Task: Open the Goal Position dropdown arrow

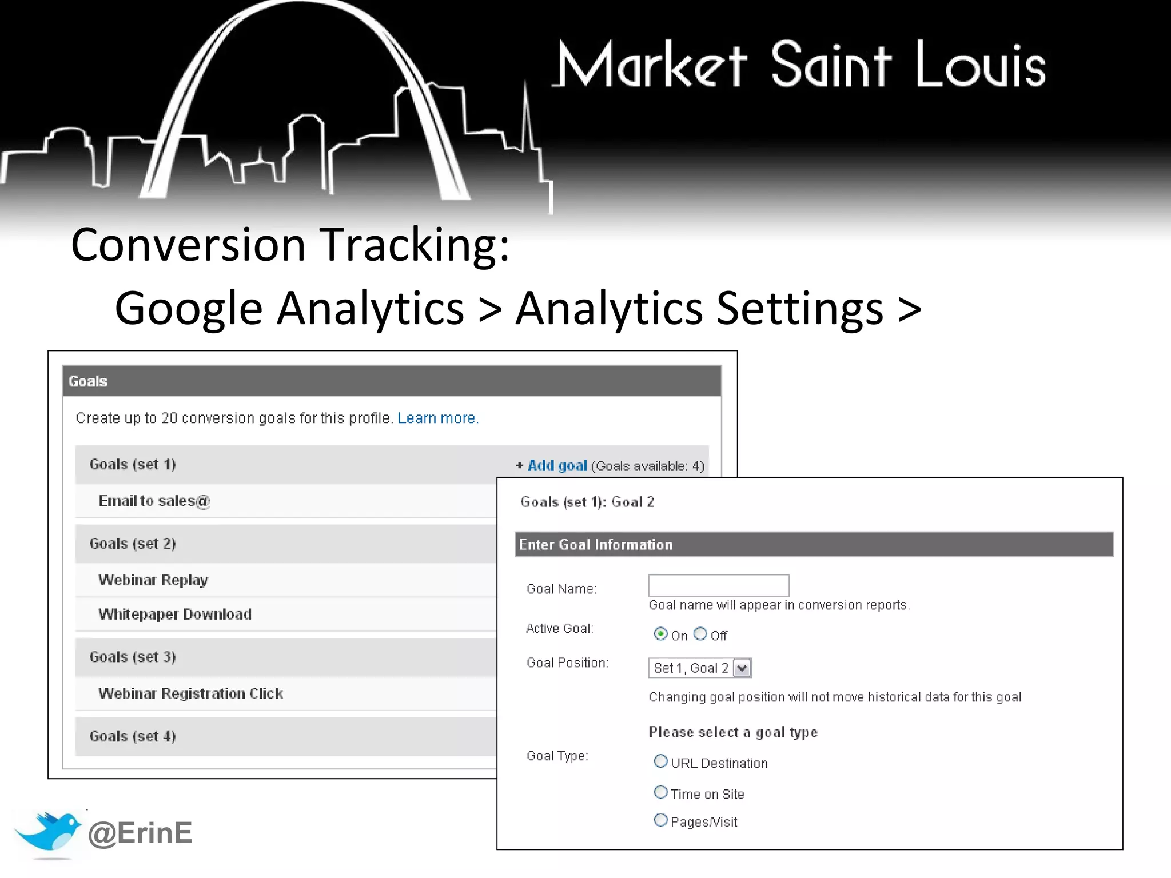Action: pyautogui.click(x=742, y=668)
